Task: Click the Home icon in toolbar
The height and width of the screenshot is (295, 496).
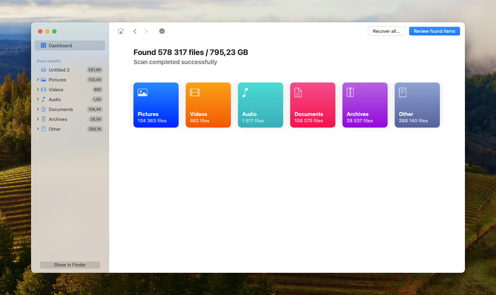Action: tap(121, 31)
